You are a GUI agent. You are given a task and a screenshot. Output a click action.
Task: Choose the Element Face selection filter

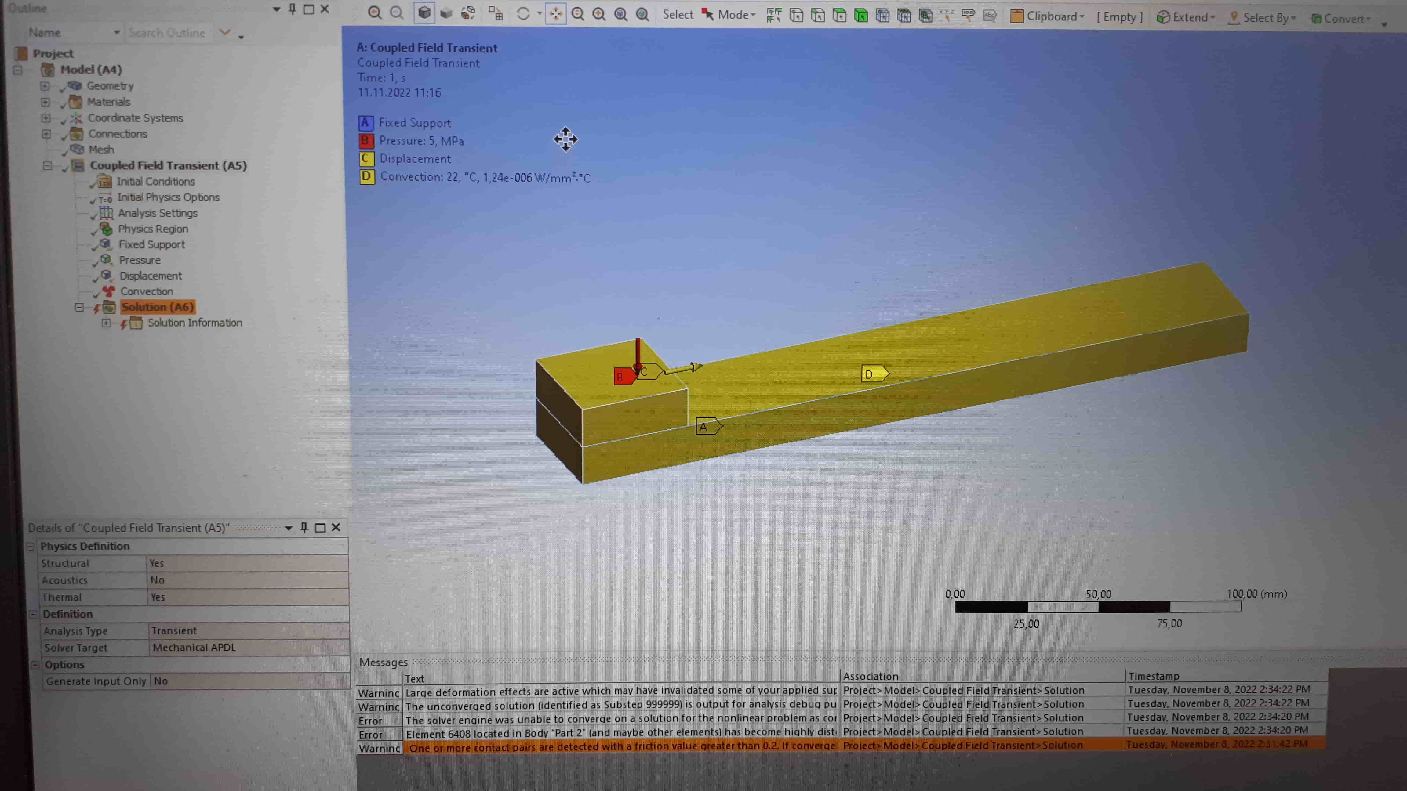pyautogui.click(x=904, y=16)
